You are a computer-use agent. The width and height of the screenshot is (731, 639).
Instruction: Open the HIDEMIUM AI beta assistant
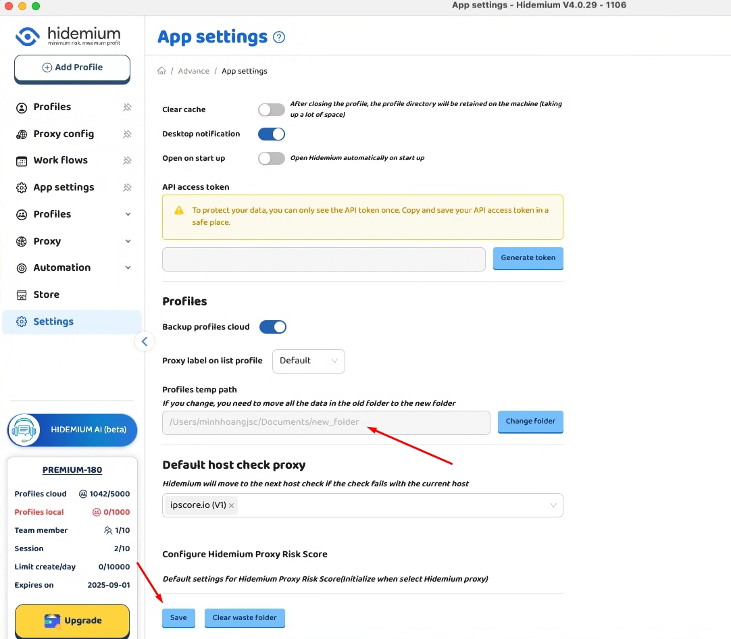72,430
